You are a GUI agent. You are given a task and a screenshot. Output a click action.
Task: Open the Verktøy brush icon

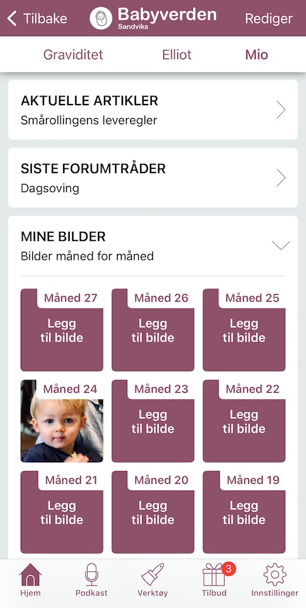(153, 574)
